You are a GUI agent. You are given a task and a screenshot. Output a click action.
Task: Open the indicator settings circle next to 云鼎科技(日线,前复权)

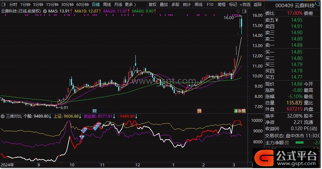coord(45,11)
